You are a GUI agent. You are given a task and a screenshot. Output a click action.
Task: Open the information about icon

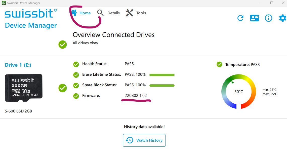268,18
